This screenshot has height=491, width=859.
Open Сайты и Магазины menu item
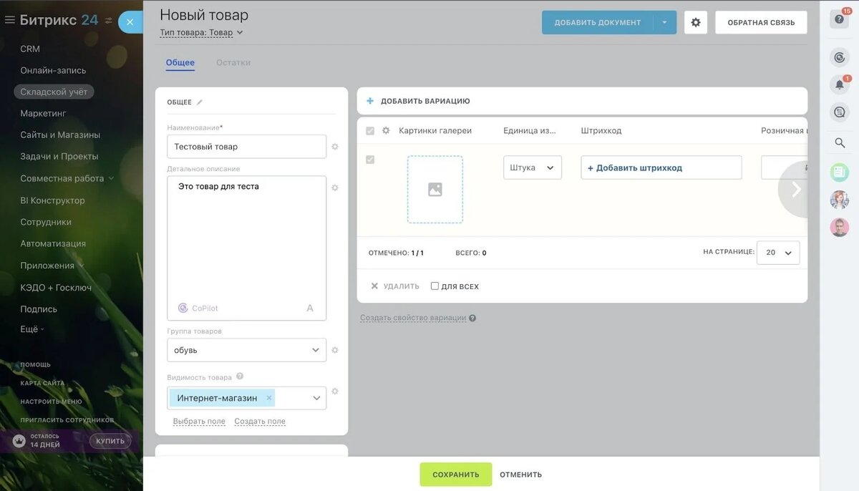click(x=60, y=135)
